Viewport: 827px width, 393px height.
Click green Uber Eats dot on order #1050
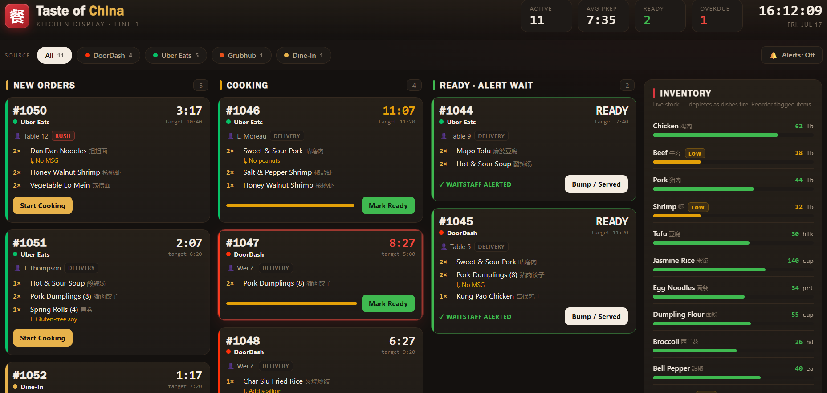15,122
